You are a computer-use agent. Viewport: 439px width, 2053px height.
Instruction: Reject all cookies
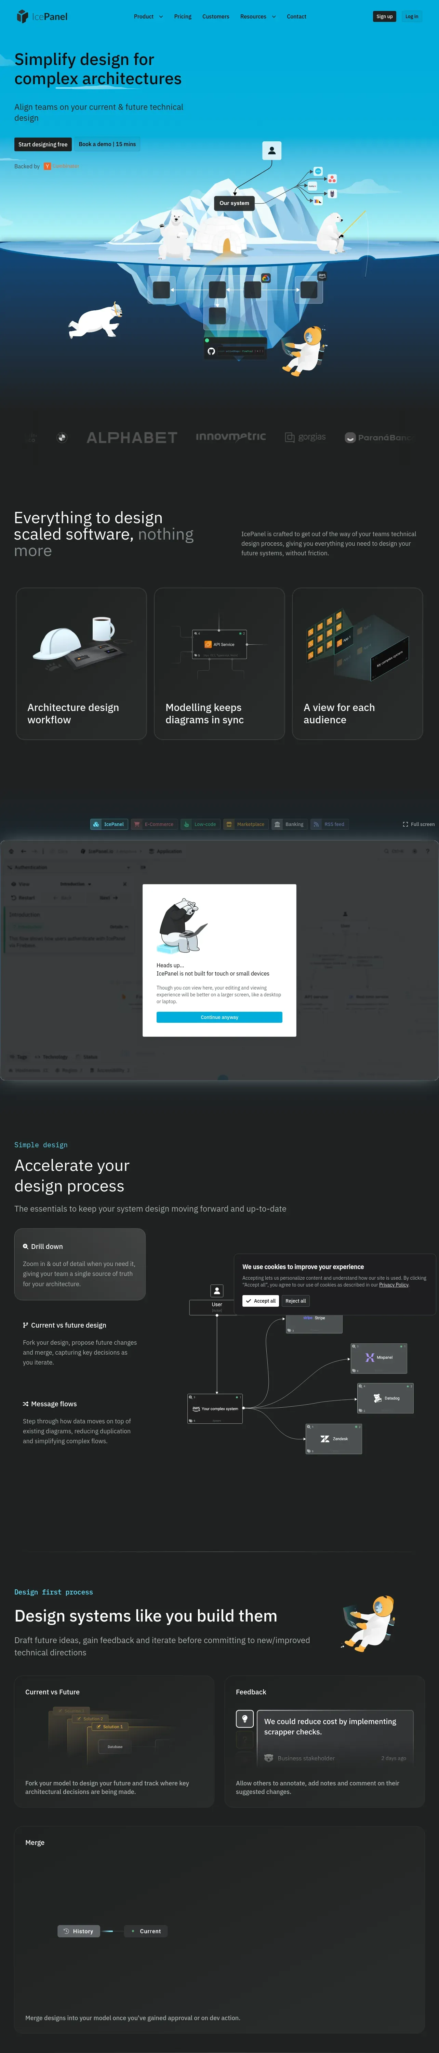[296, 1301]
